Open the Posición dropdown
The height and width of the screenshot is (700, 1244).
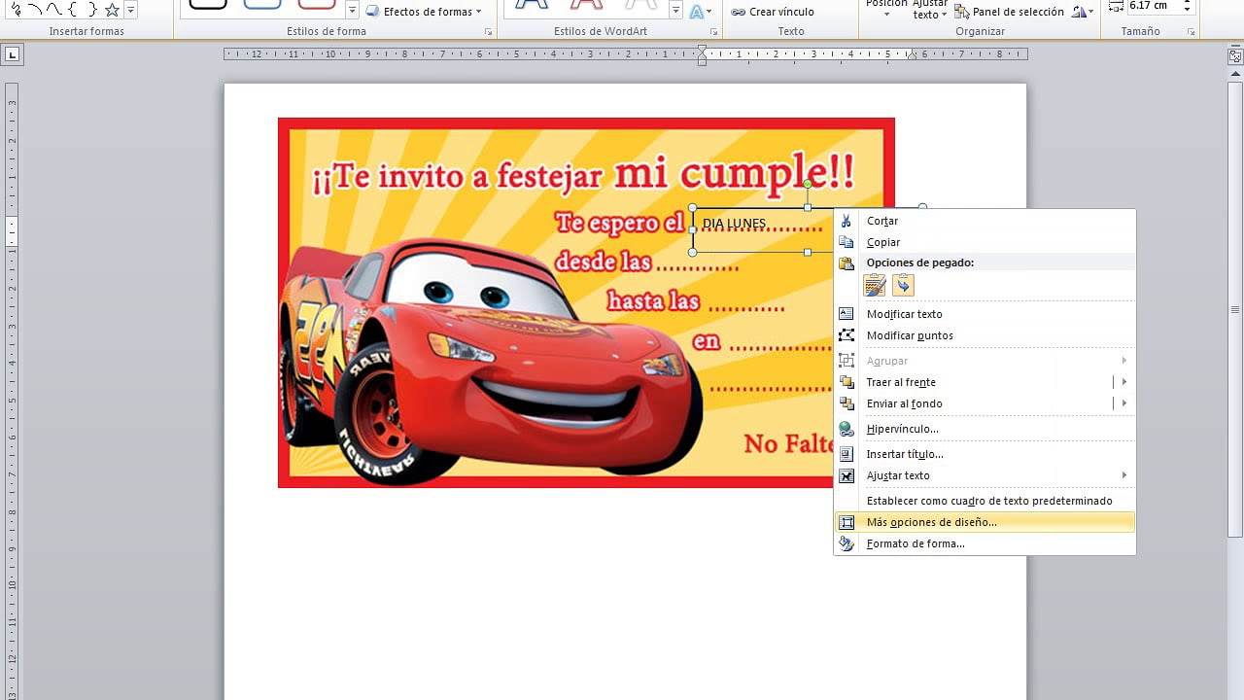[x=886, y=8]
